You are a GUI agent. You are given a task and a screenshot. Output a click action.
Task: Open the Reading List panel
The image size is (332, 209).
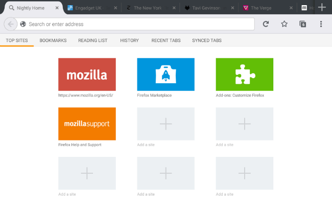tap(93, 40)
